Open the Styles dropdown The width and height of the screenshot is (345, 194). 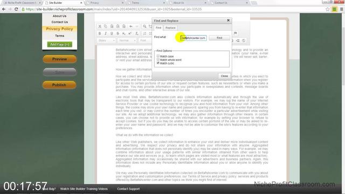pos(106,40)
